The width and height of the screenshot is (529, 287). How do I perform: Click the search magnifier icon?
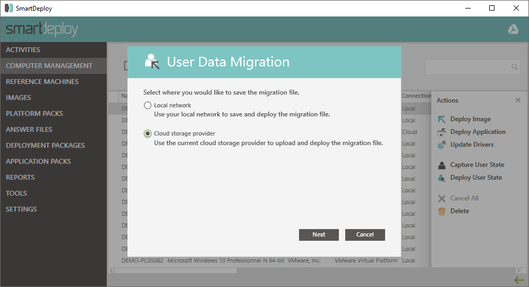tap(514, 67)
